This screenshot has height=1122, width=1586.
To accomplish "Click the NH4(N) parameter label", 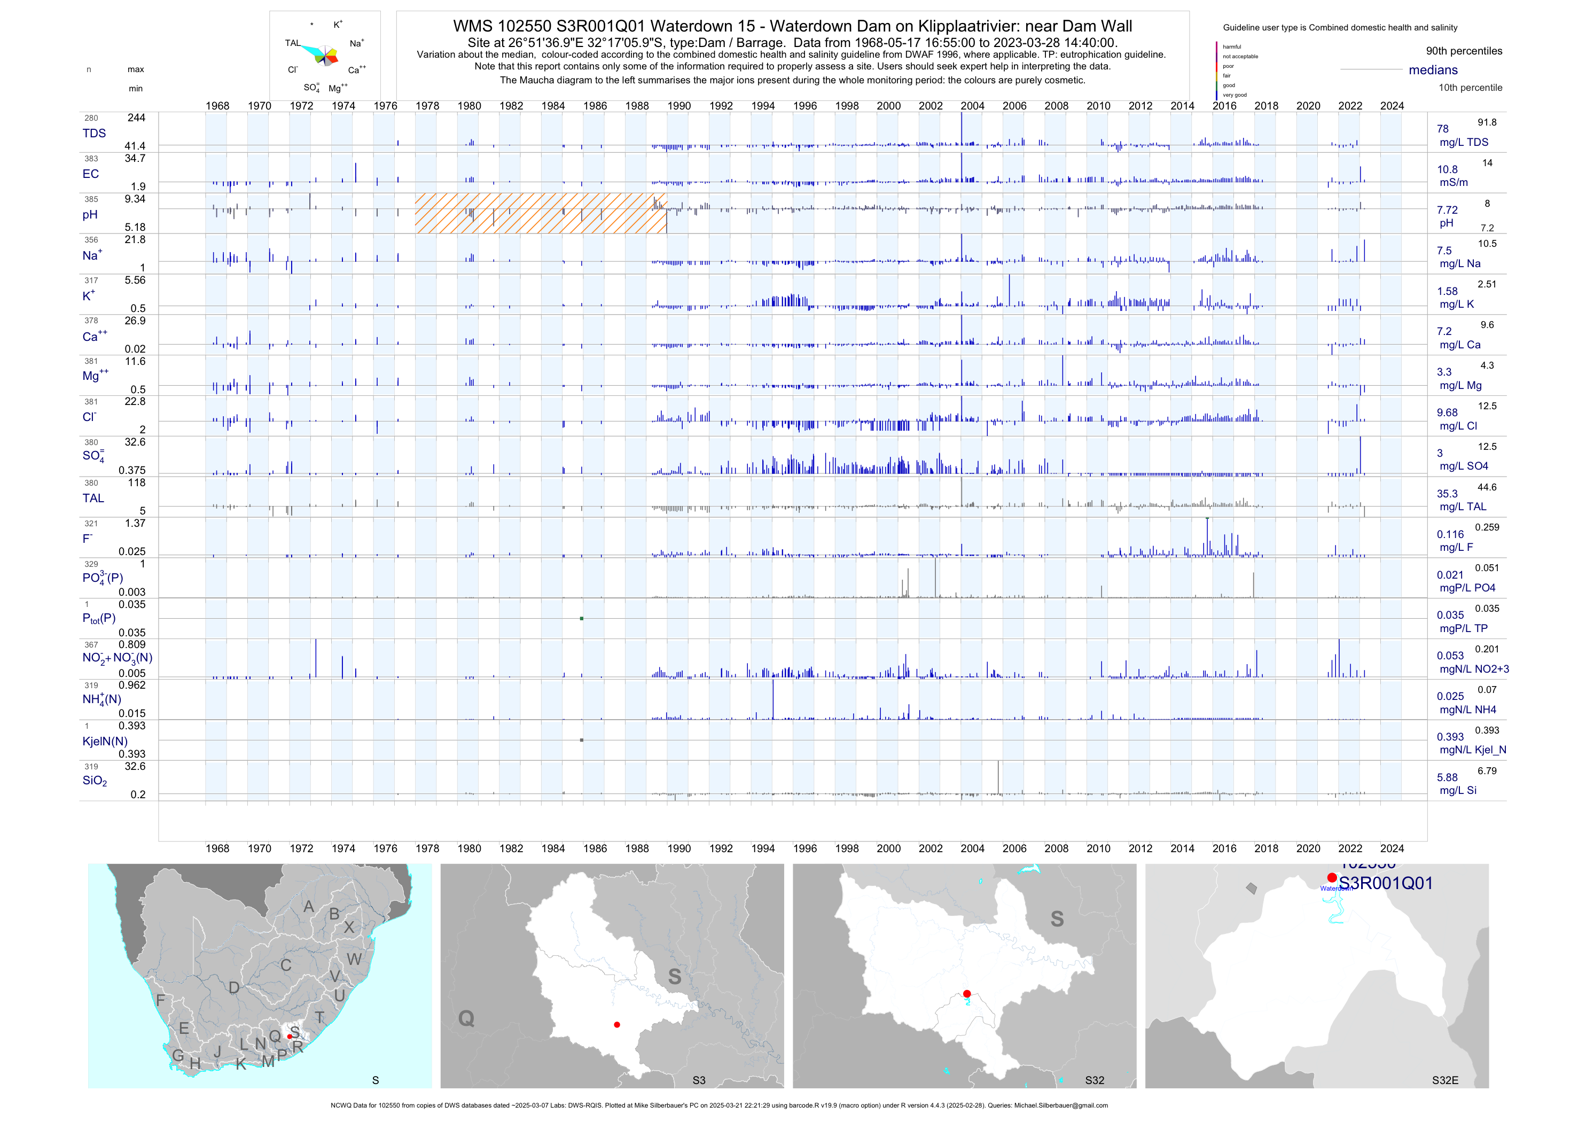I will 101,699.
